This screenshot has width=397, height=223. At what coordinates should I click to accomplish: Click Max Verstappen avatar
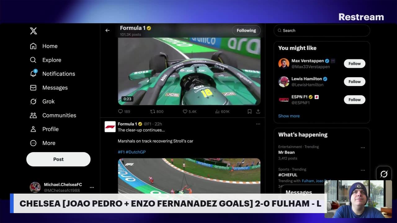coord(284,63)
